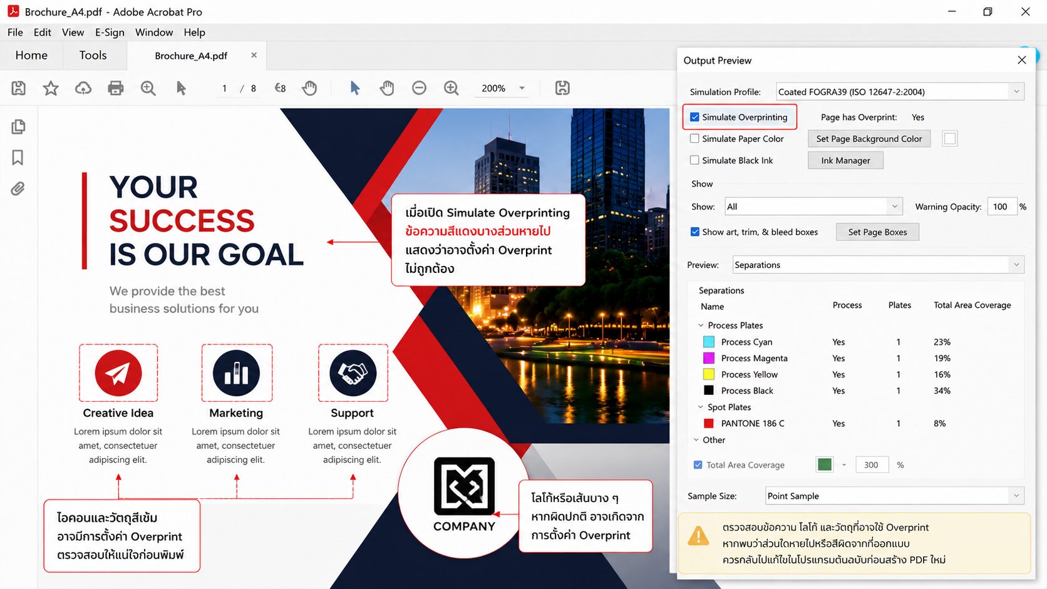Open the Page Thumbnails side panel

pyautogui.click(x=18, y=127)
